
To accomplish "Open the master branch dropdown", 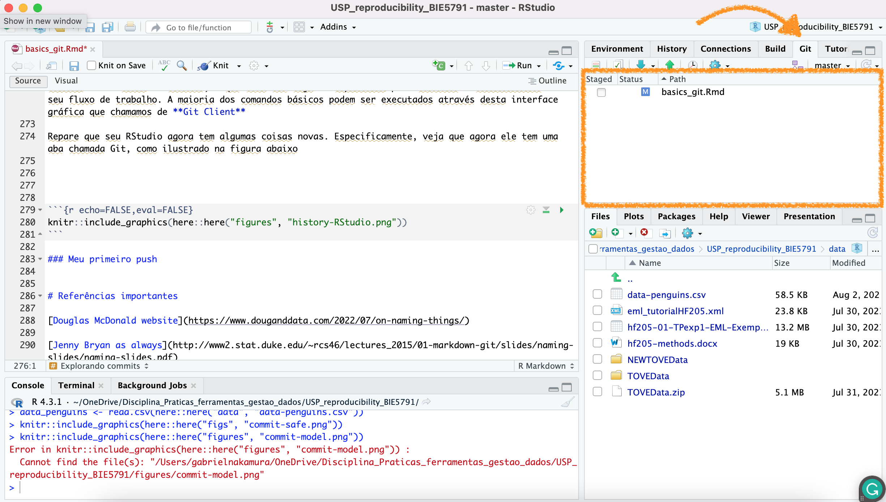I will 832,65.
